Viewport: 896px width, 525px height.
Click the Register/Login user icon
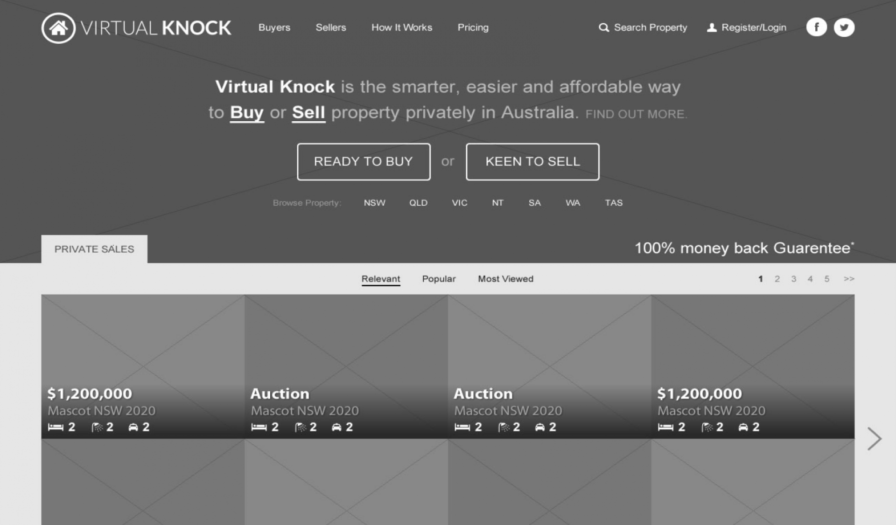[x=712, y=28]
